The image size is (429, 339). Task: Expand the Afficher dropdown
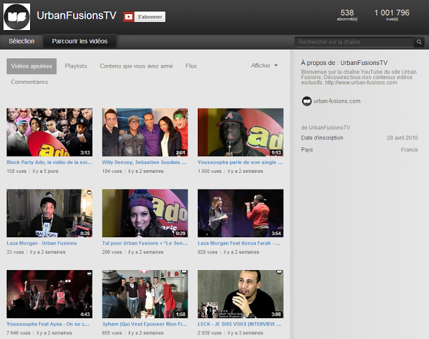pos(264,66)
